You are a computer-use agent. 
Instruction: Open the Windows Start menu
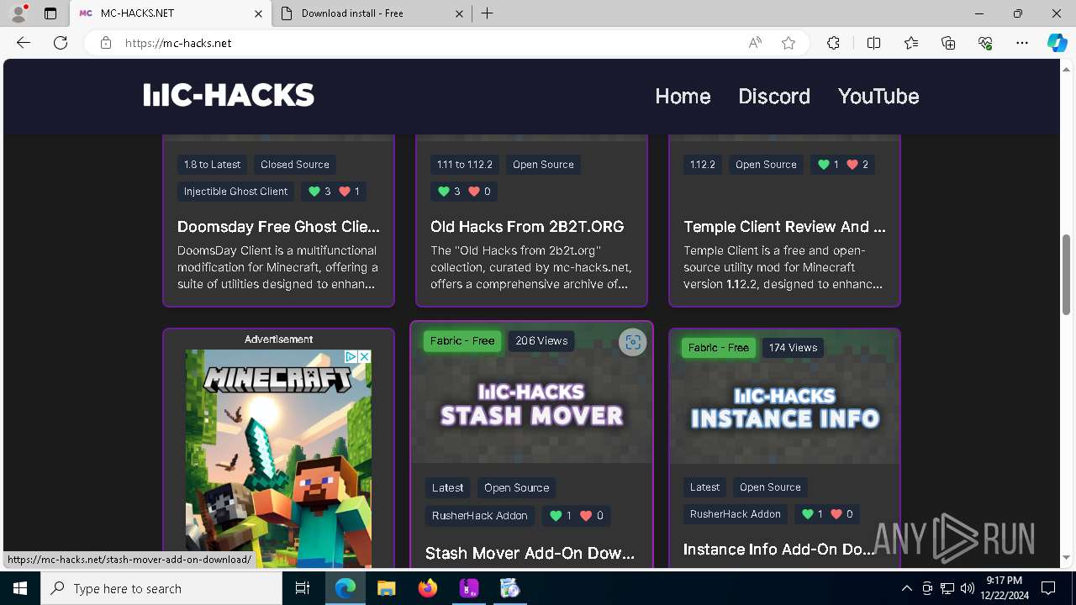coord(20,588)
